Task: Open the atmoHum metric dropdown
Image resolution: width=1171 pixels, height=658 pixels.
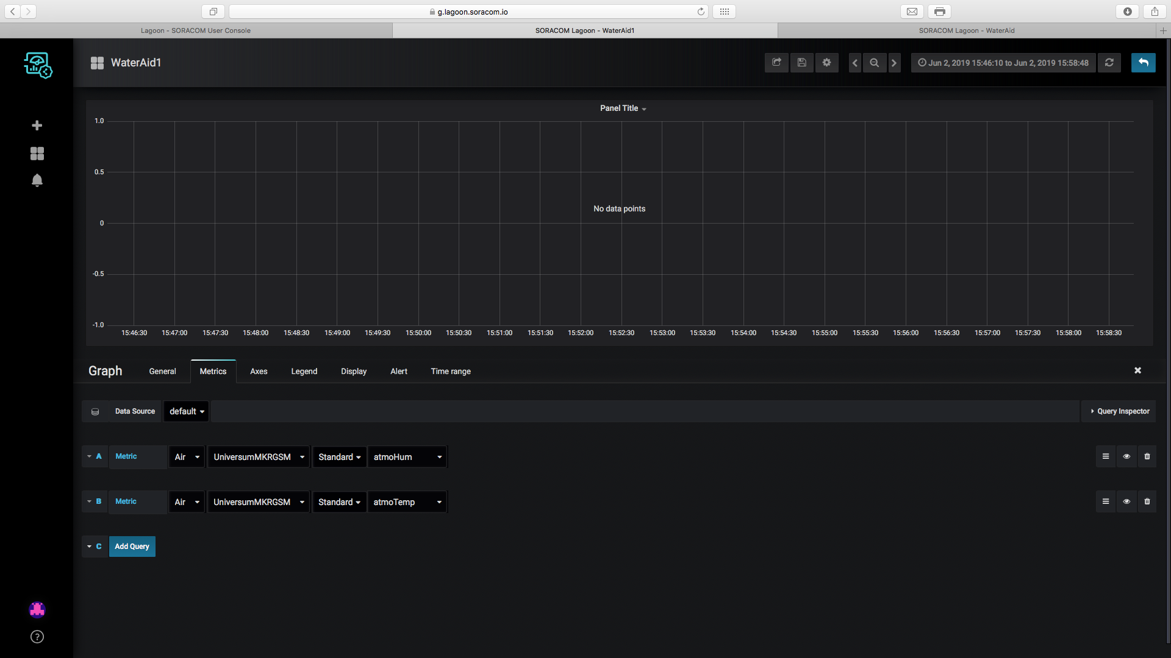Action: pos(407,457)
